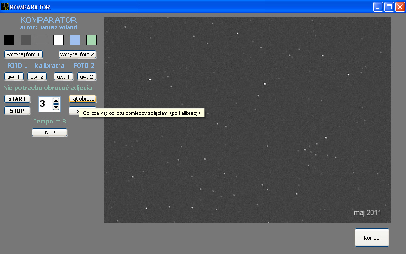This screenshot has width=406, height=254.
Task: Click gw. 2 under FOTO 2
Action: point(87,77)
